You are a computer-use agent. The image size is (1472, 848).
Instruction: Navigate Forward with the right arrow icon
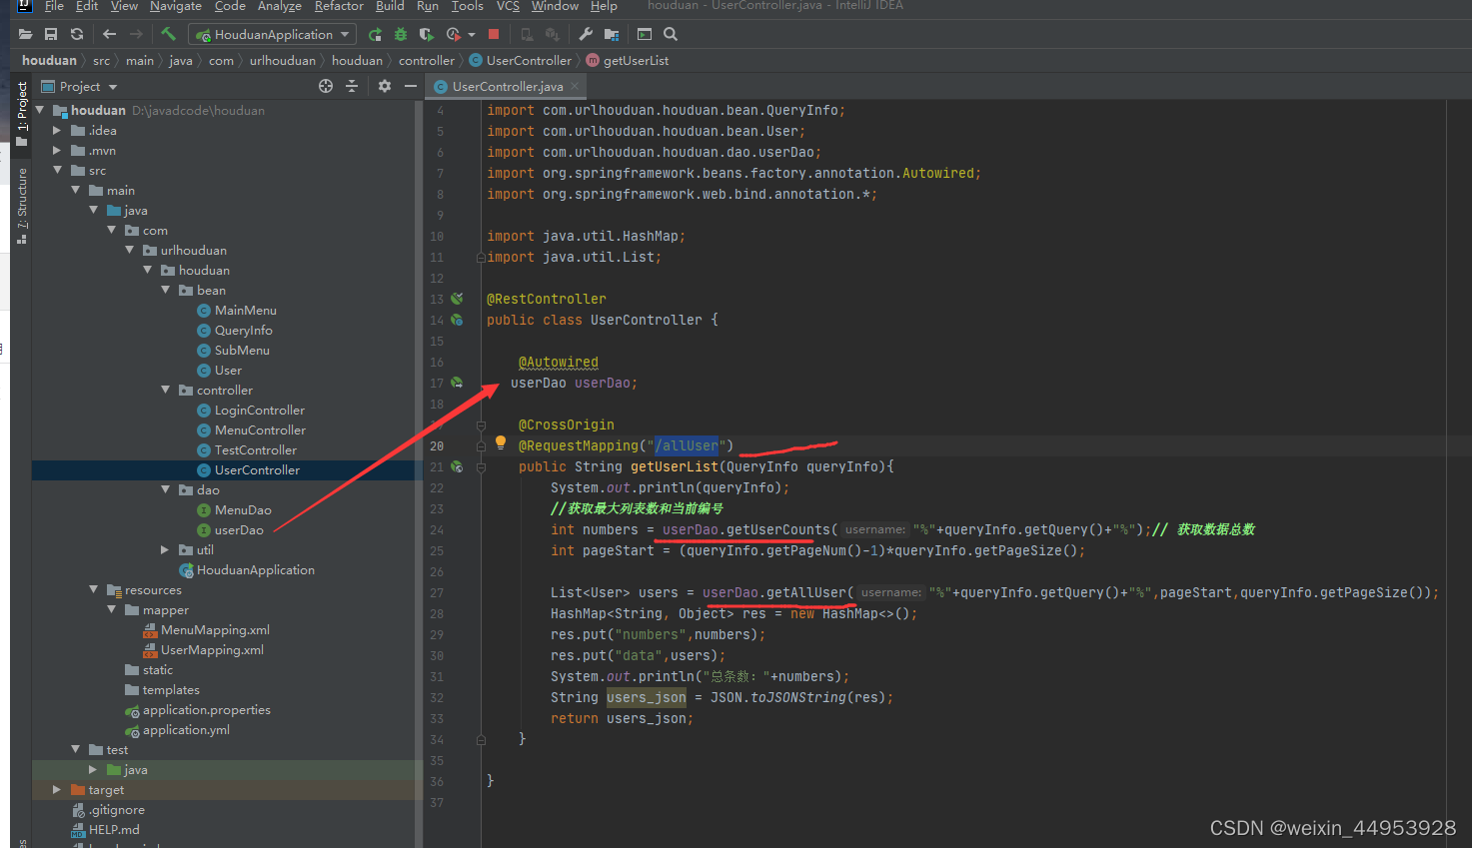(x=136, y=34)
